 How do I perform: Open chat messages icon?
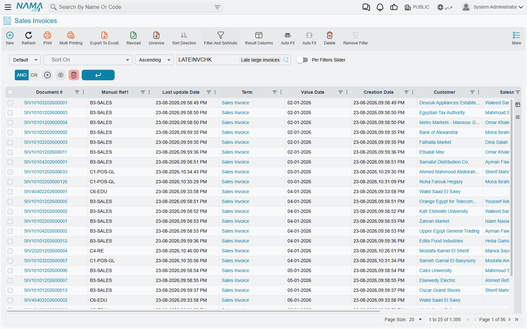pyautogui.click(x=366, y=7)
